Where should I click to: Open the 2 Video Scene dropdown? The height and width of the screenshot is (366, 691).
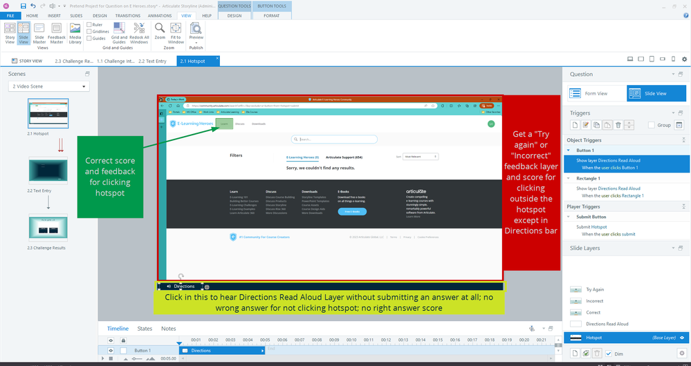(49, 86)
